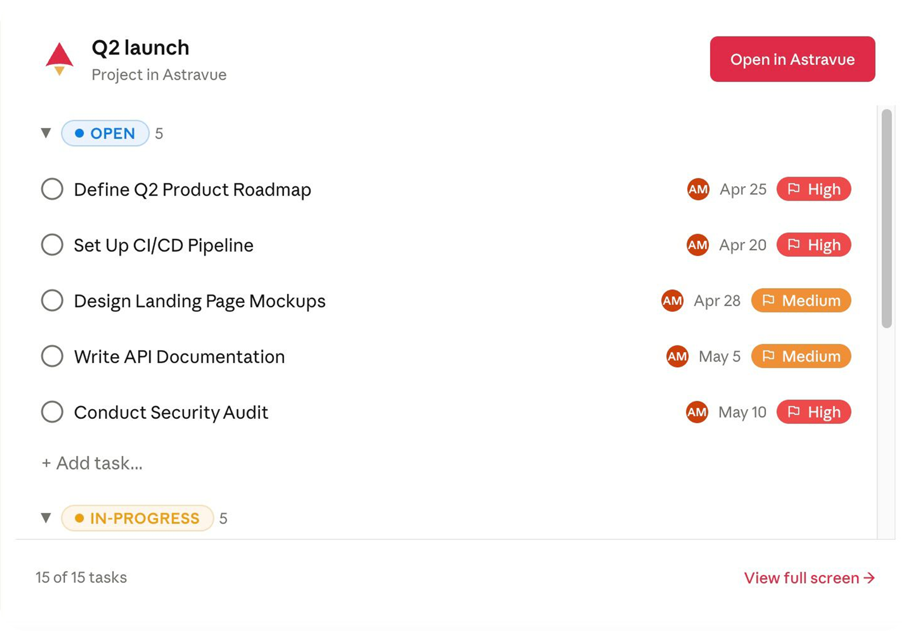Click the AM avatar on Write API Documentation
This screenshot has height=631, width=908.
677,356
